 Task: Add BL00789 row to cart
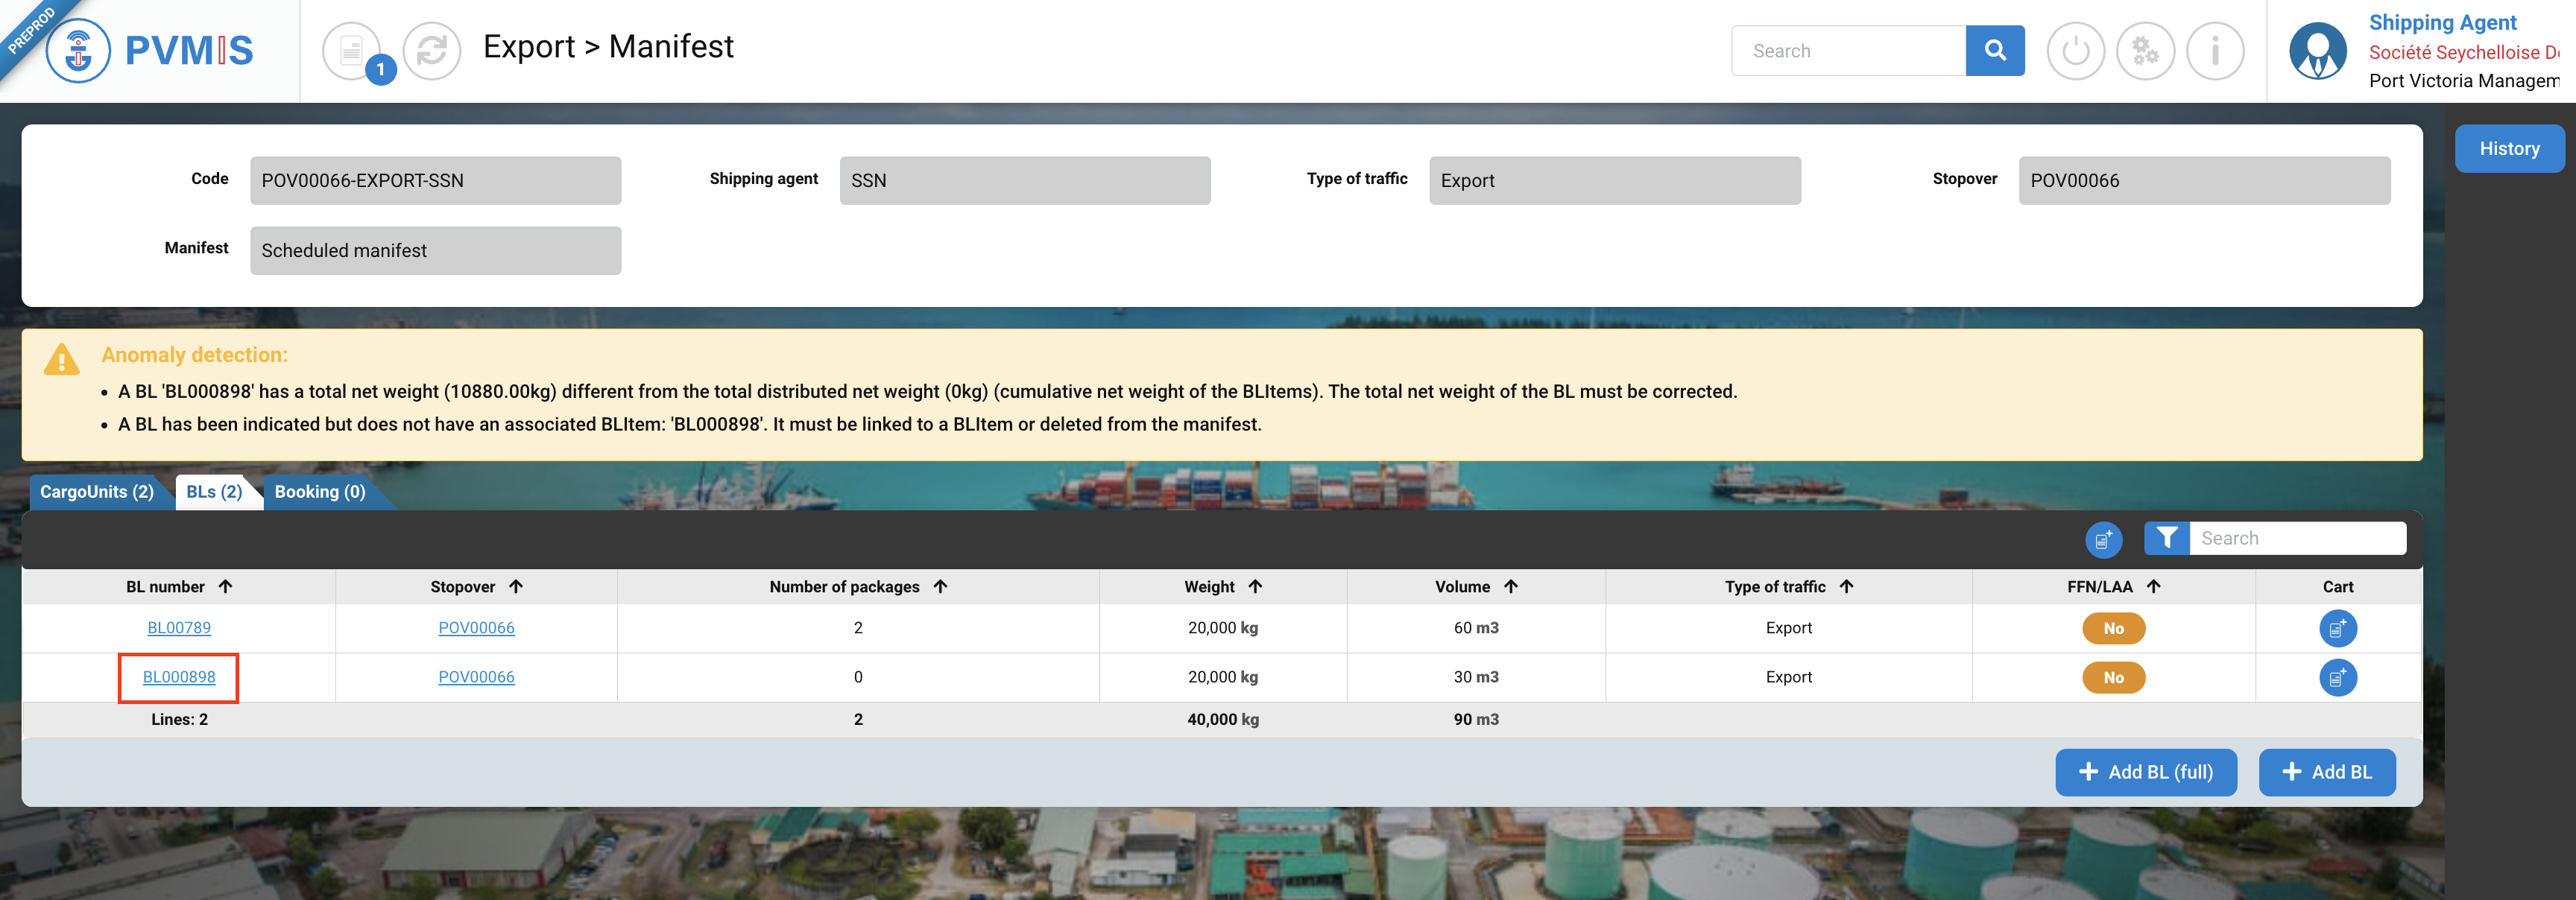(x=2337, y=628)
